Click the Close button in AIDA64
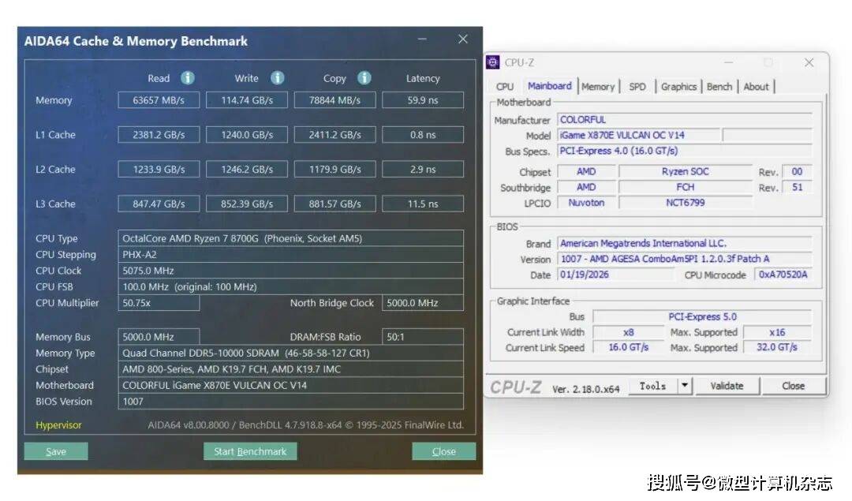Viewport: 852px width, 501px height. coord(443,451)
